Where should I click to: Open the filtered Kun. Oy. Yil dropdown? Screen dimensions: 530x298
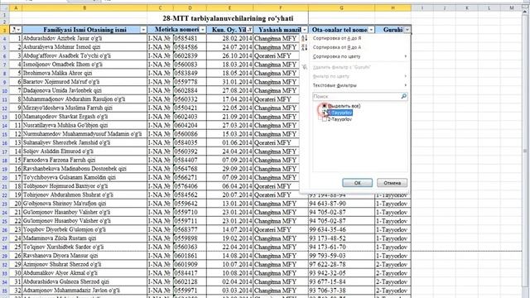(x=249, y=30)
